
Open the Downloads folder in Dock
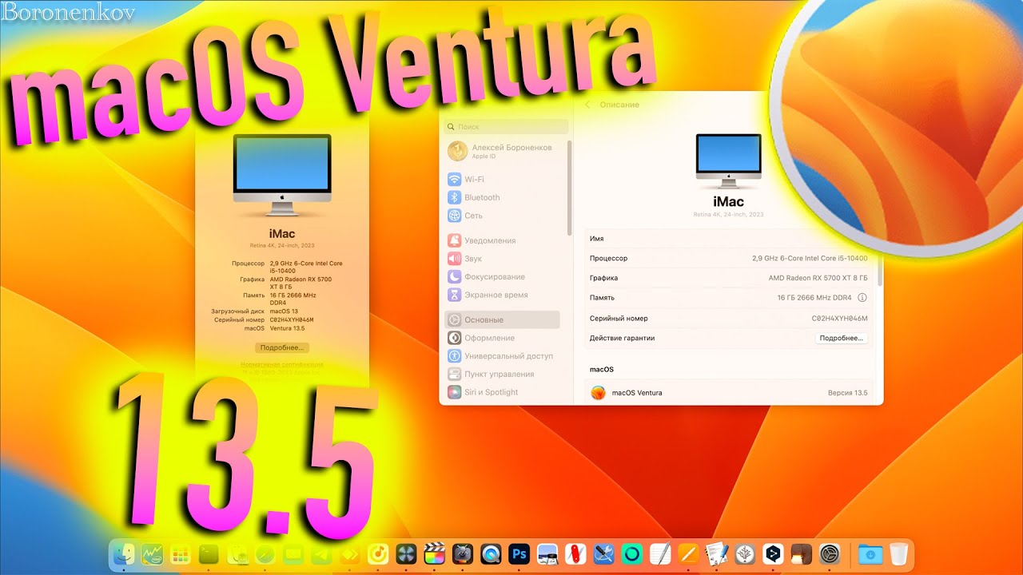[870, 553]
